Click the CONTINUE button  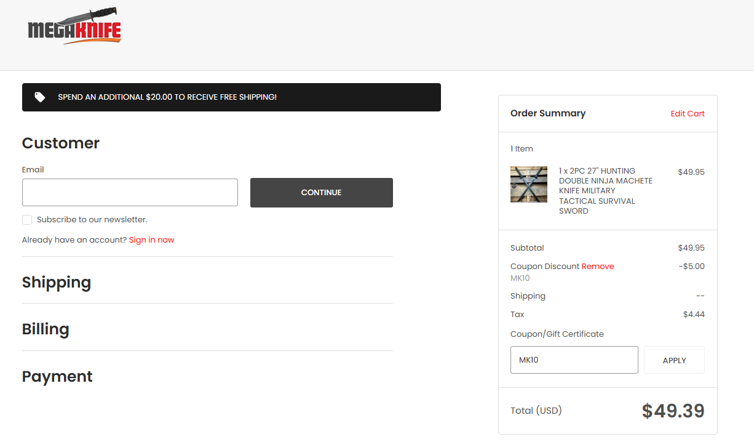[x=322, y=193]
